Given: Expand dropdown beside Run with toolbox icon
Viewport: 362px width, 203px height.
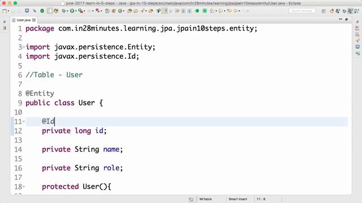Looking at the screenshot, I should (84, 11).
